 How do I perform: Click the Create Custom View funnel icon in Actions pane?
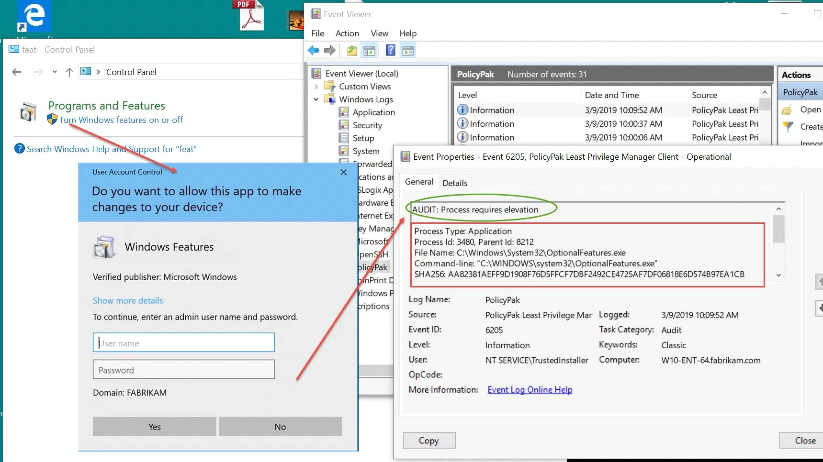788,127
